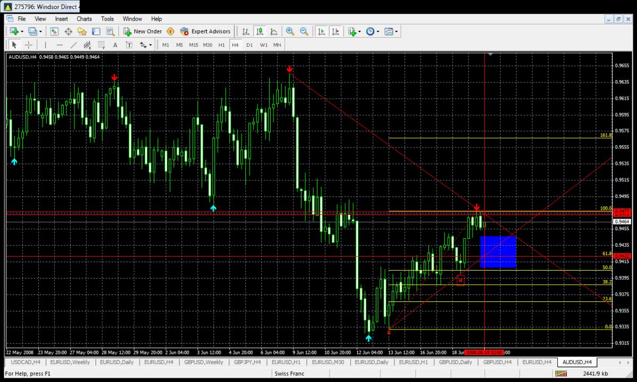Open the File menu
Screen dimensions: 637x382
coord(22,19)
